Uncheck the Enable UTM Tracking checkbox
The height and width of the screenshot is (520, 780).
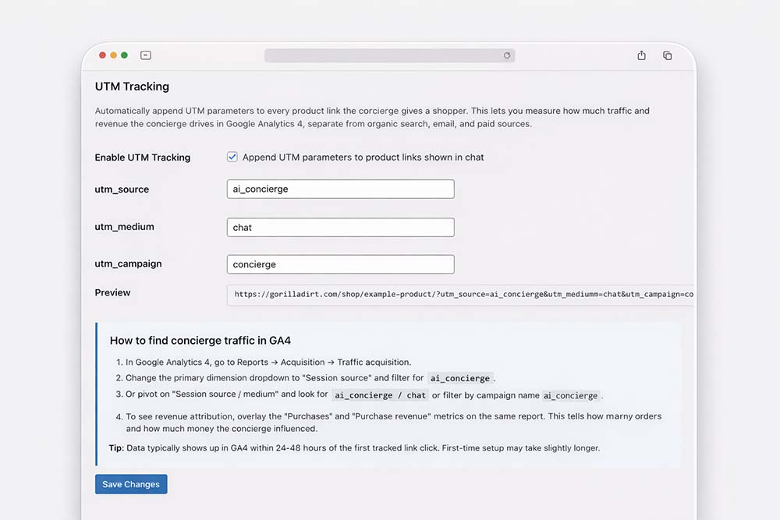point(232,157)
